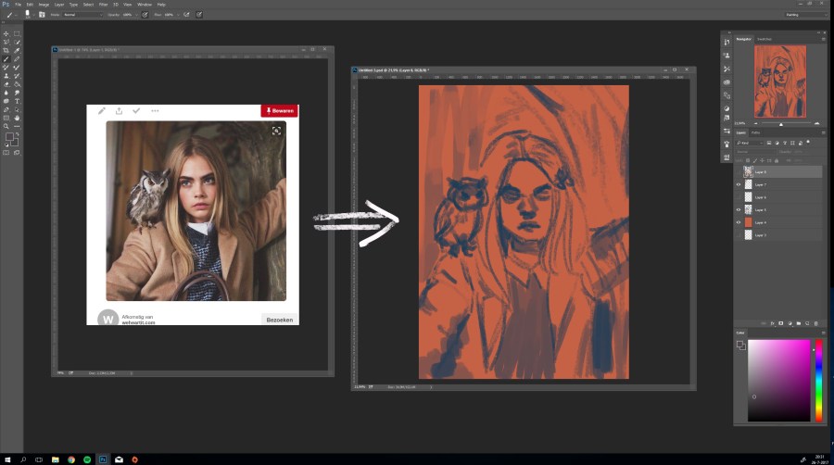This screenshot has height=465, width=834.
Task: Open the Filter menu
Action: click(105, 5)
